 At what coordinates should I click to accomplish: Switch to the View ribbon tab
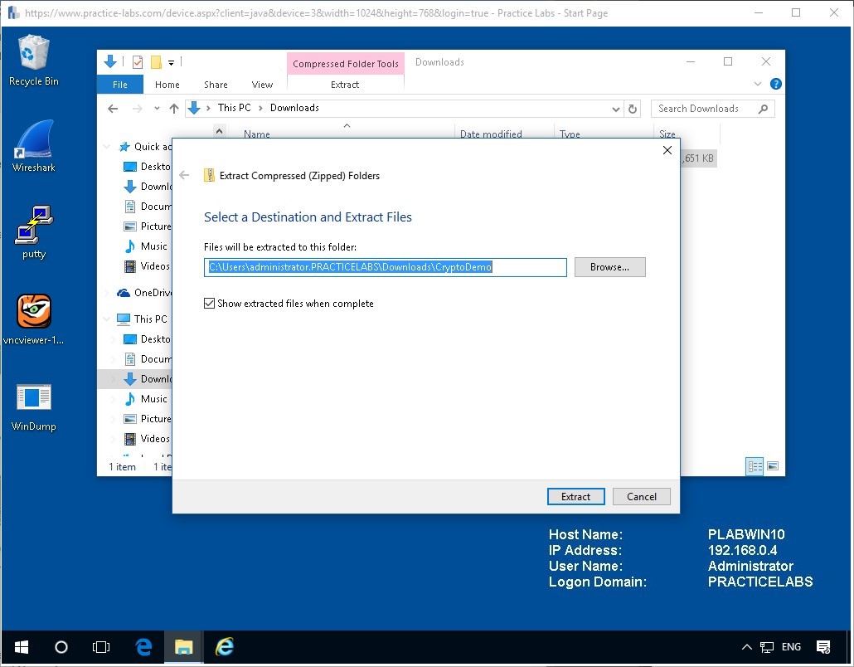[x=262, y=84]
